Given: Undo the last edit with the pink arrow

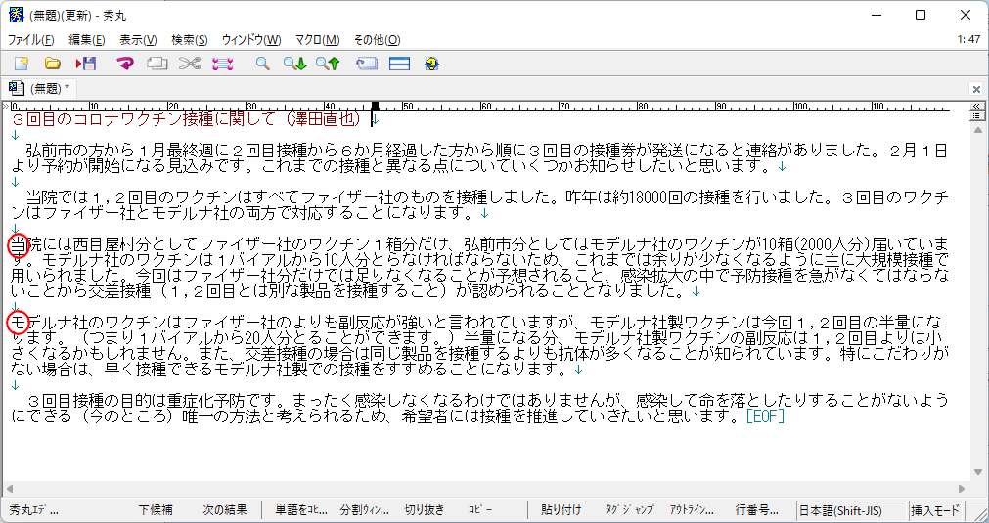Looking at the screenshot, I should [125, 64].
